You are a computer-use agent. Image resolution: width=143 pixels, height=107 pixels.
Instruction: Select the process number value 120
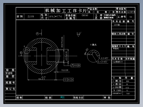click(131, 17)
